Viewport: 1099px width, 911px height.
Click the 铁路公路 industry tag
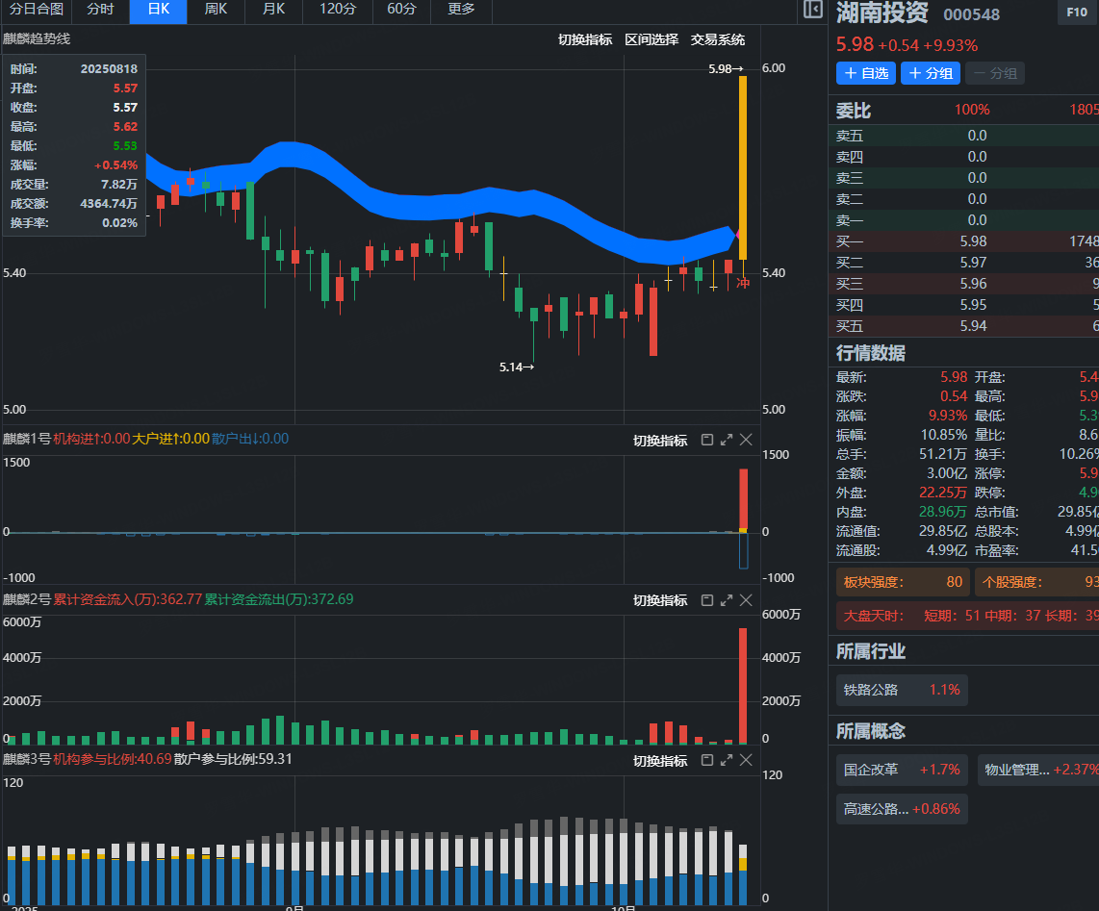(x=902, y=690)
